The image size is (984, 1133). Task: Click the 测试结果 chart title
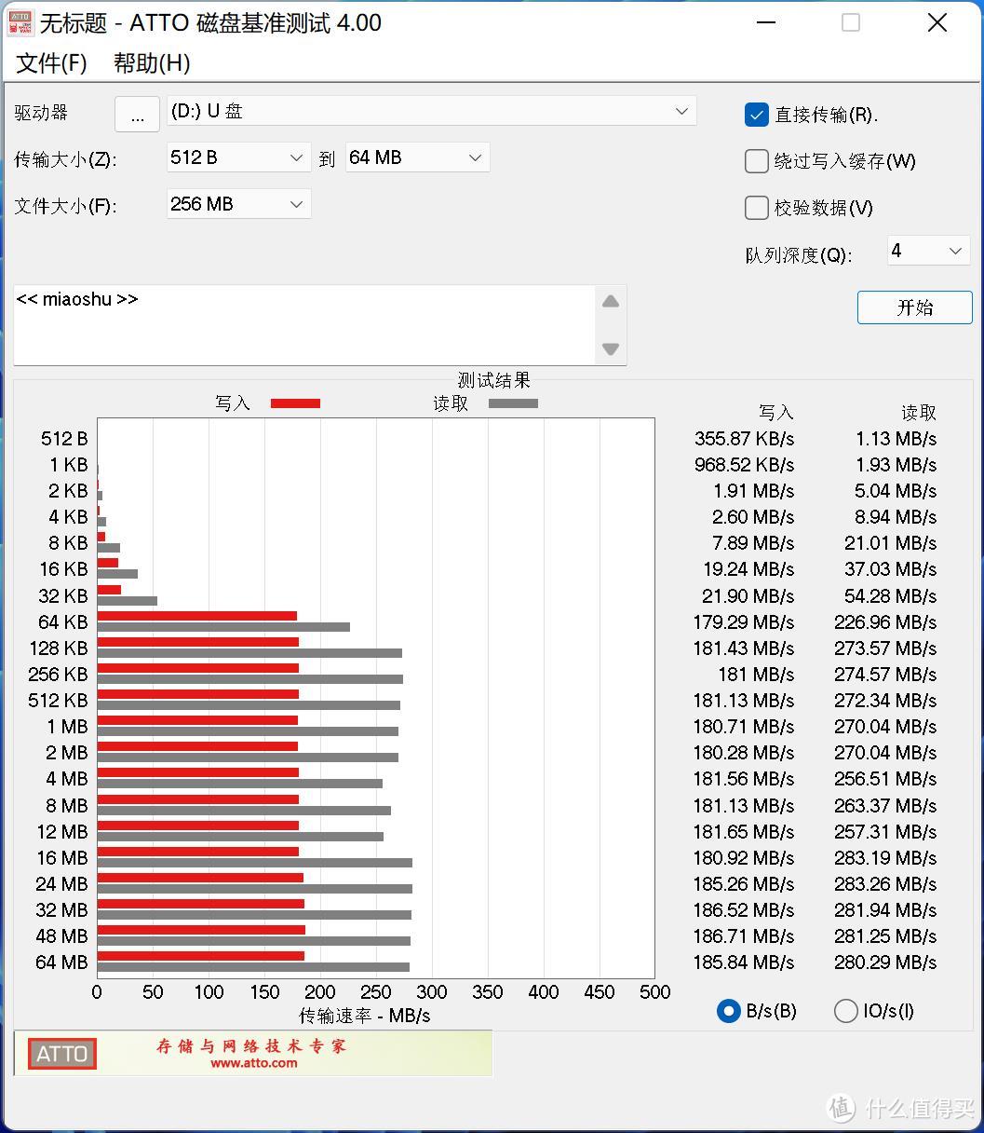[x=494, y=380]
